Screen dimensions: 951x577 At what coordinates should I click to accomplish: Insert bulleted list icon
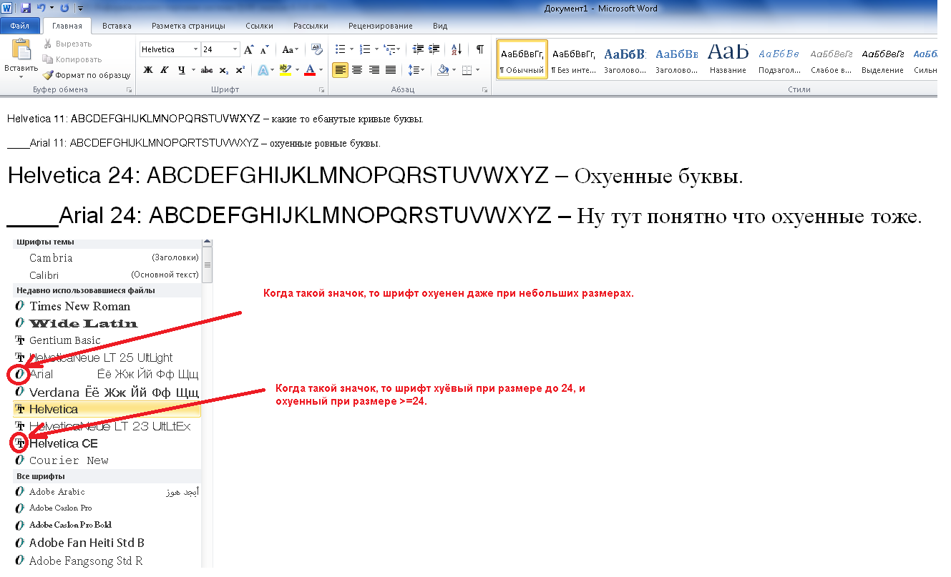pyautogui.click(x=340, y=49)
